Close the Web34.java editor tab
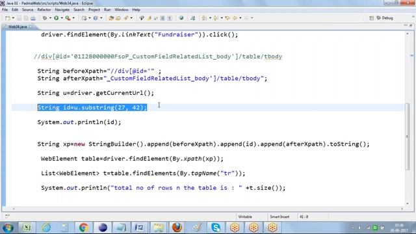This screenshot has height=234, width=416. 31,27
